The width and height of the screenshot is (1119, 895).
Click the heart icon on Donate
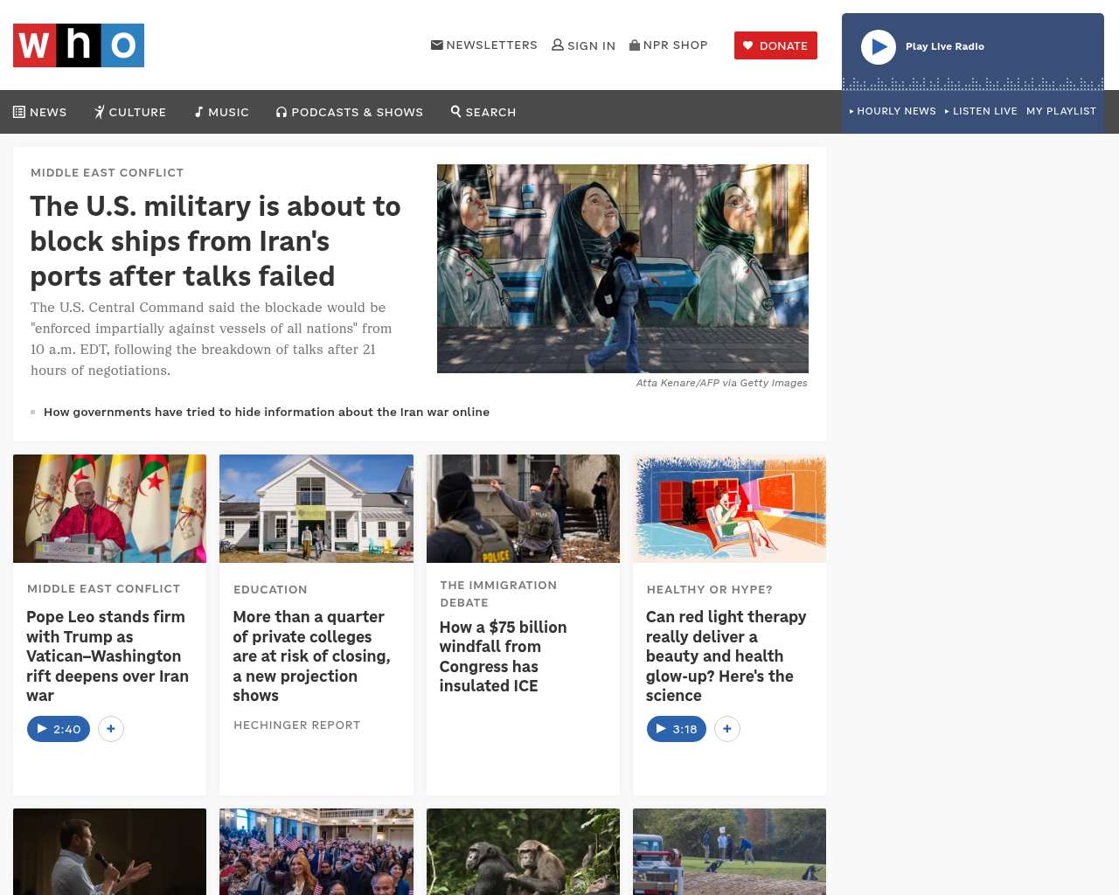748,45
